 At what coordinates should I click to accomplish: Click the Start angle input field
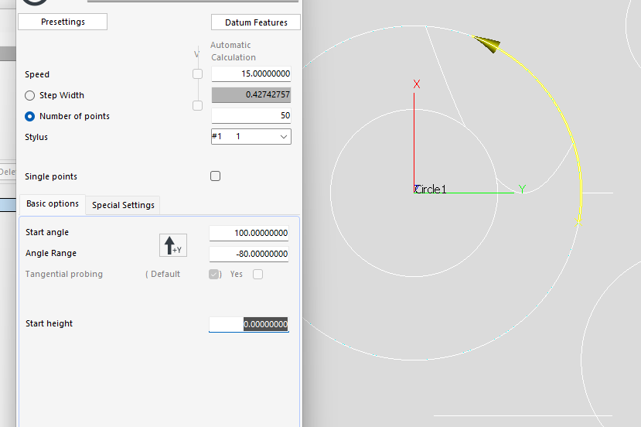click(x=249, y=233)
